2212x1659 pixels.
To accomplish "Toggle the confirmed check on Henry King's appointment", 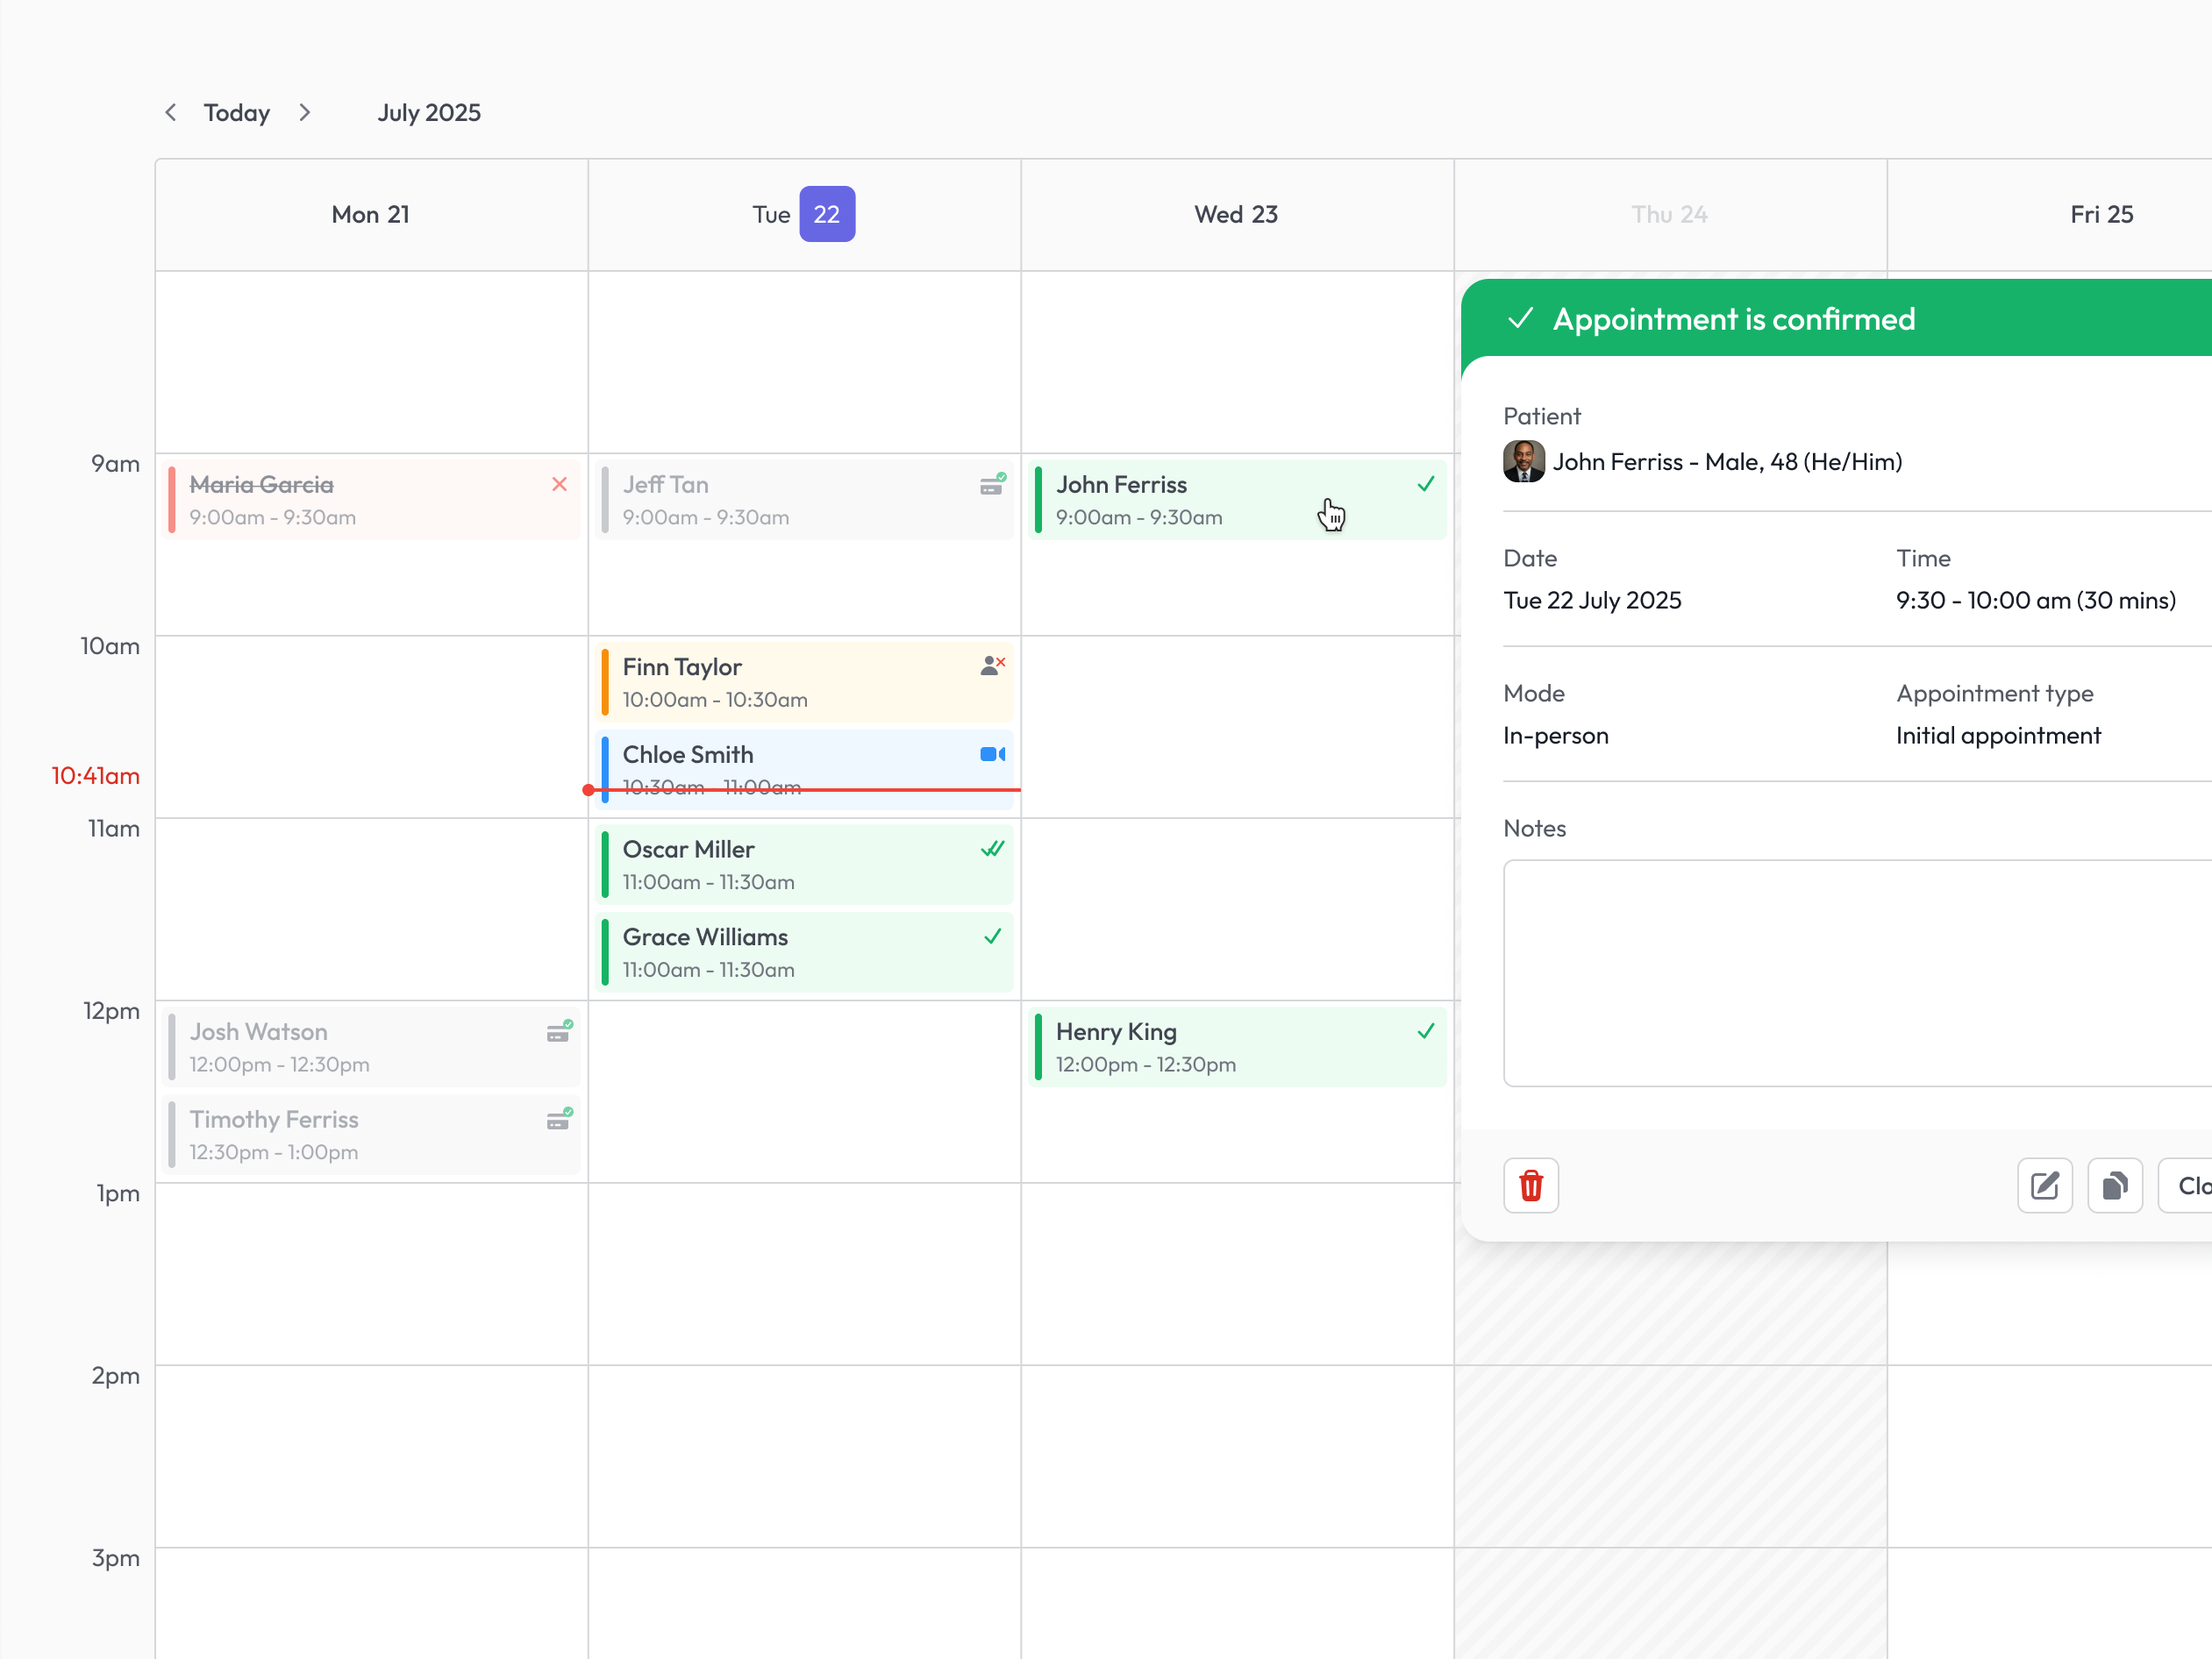I will (x=1425, y=1030).
